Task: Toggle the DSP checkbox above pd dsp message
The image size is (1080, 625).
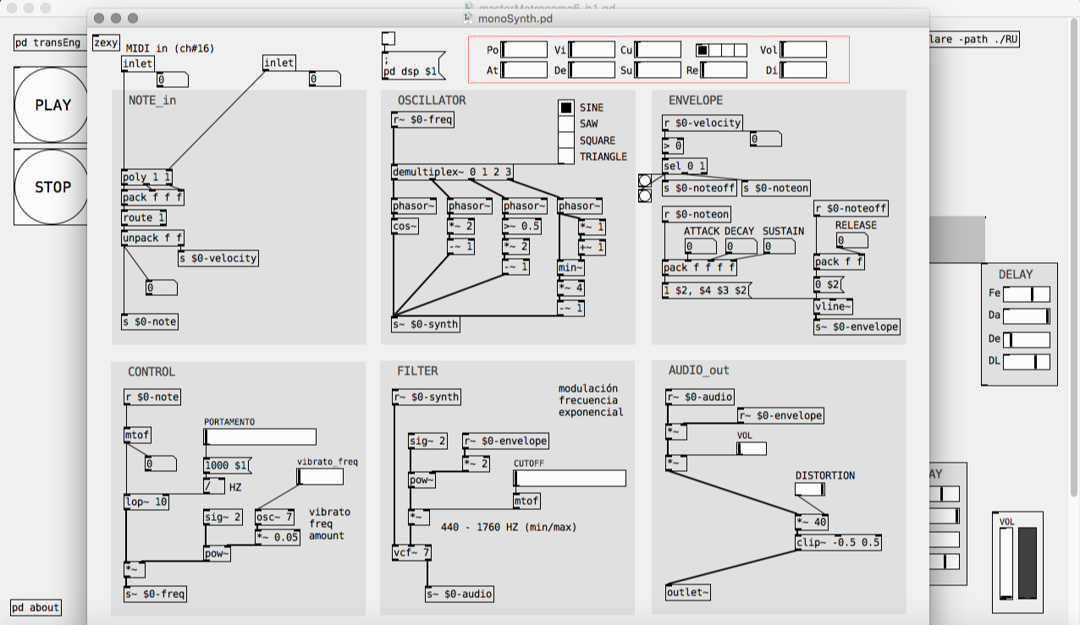Action: tap(388, 38)
